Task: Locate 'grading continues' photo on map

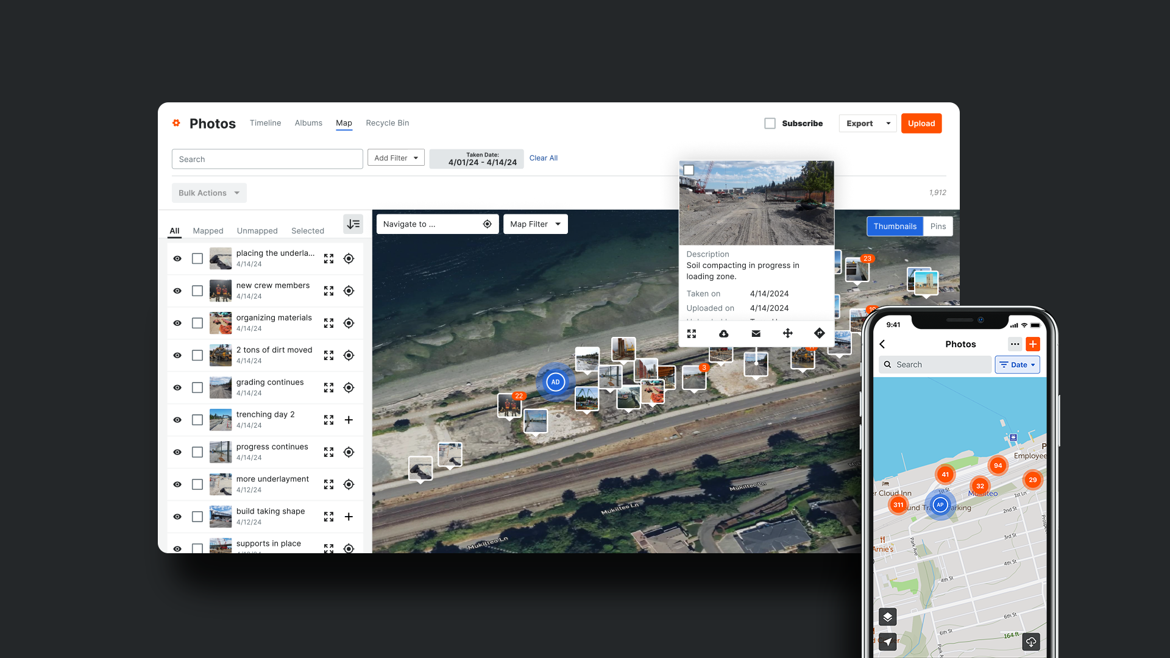Action: coord(349,387)
